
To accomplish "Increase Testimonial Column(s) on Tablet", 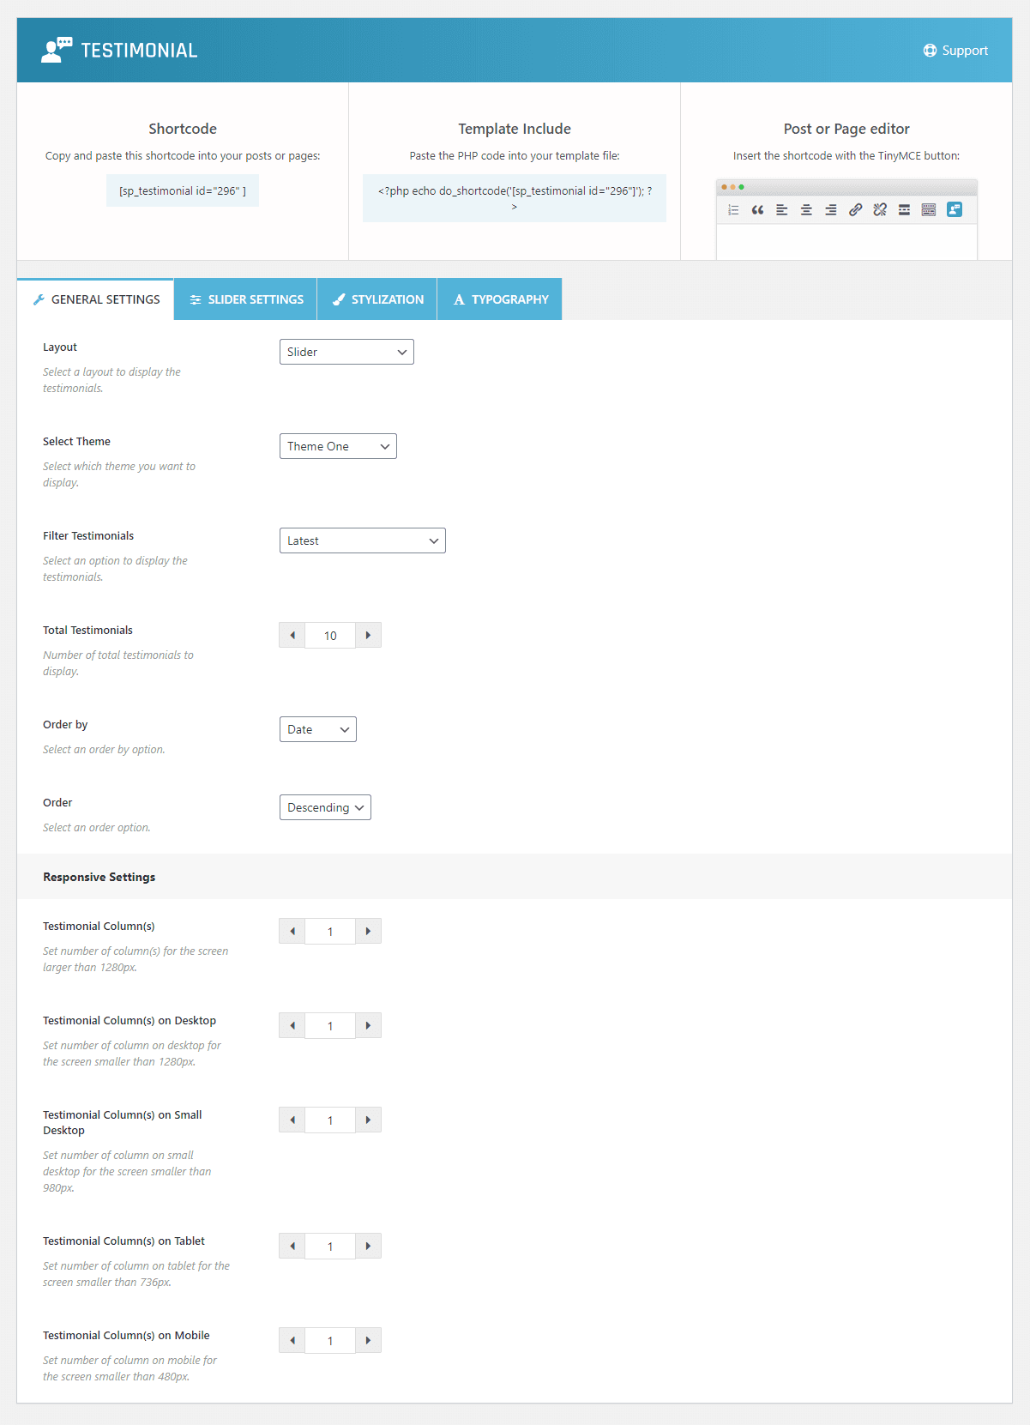I will click(x=368, y=1246).
